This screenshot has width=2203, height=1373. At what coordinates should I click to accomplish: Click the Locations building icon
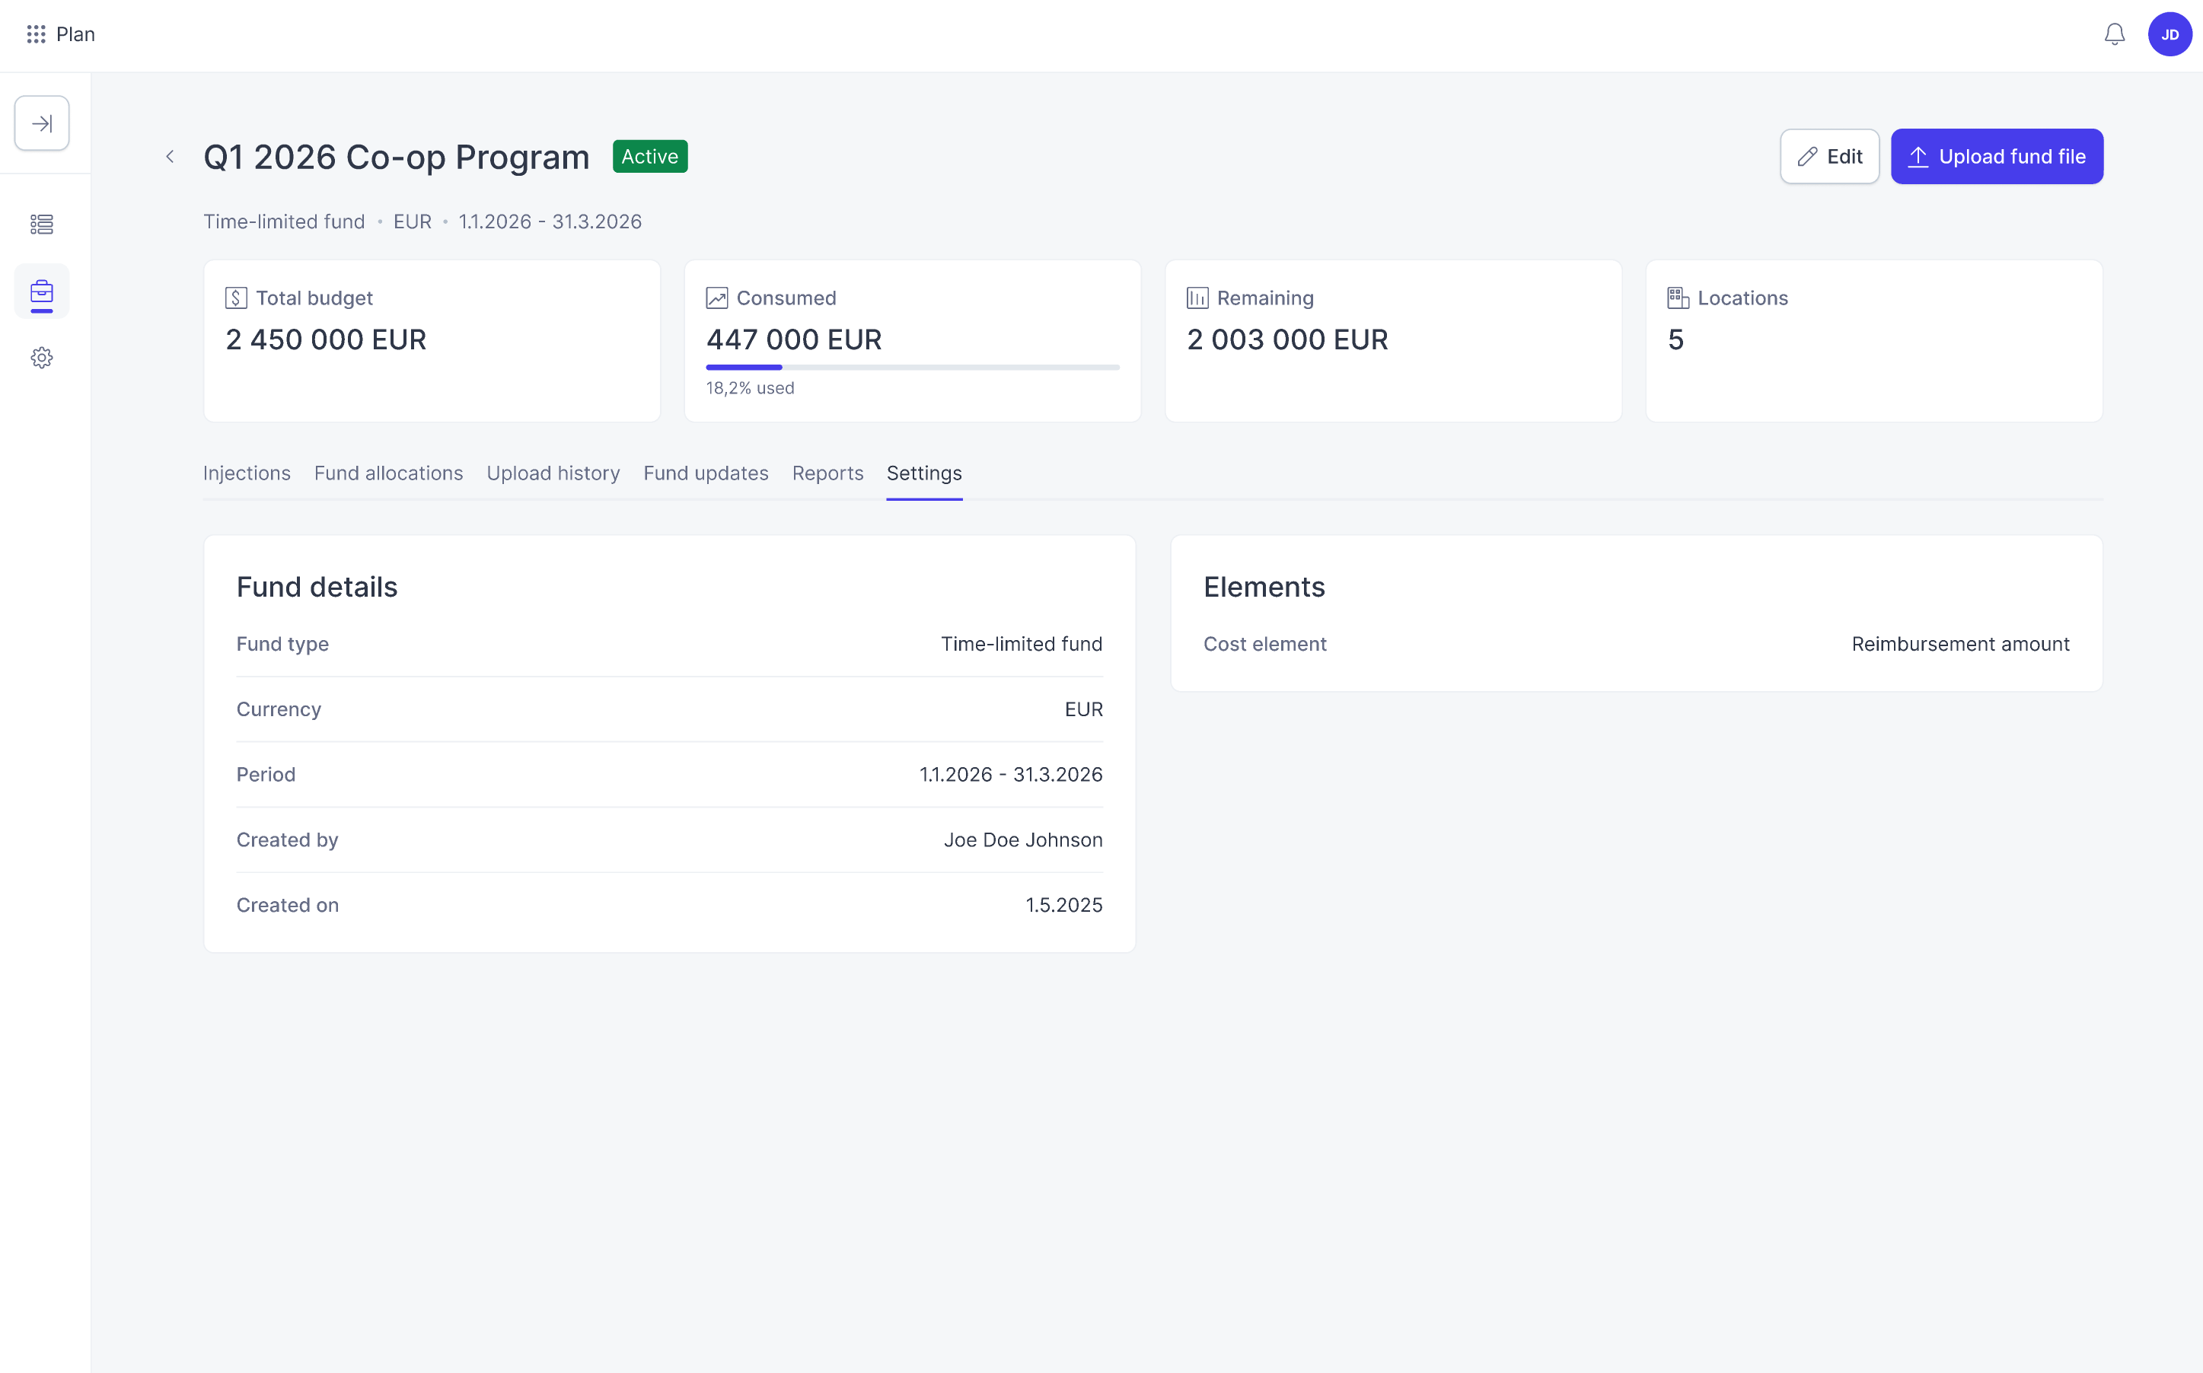pos(1677,298)
